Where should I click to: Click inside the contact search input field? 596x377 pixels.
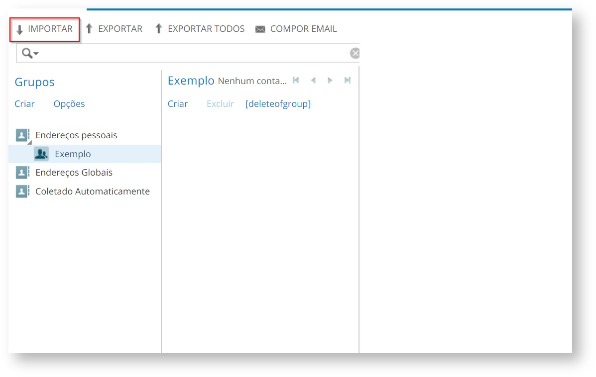(x=189, y=53)
